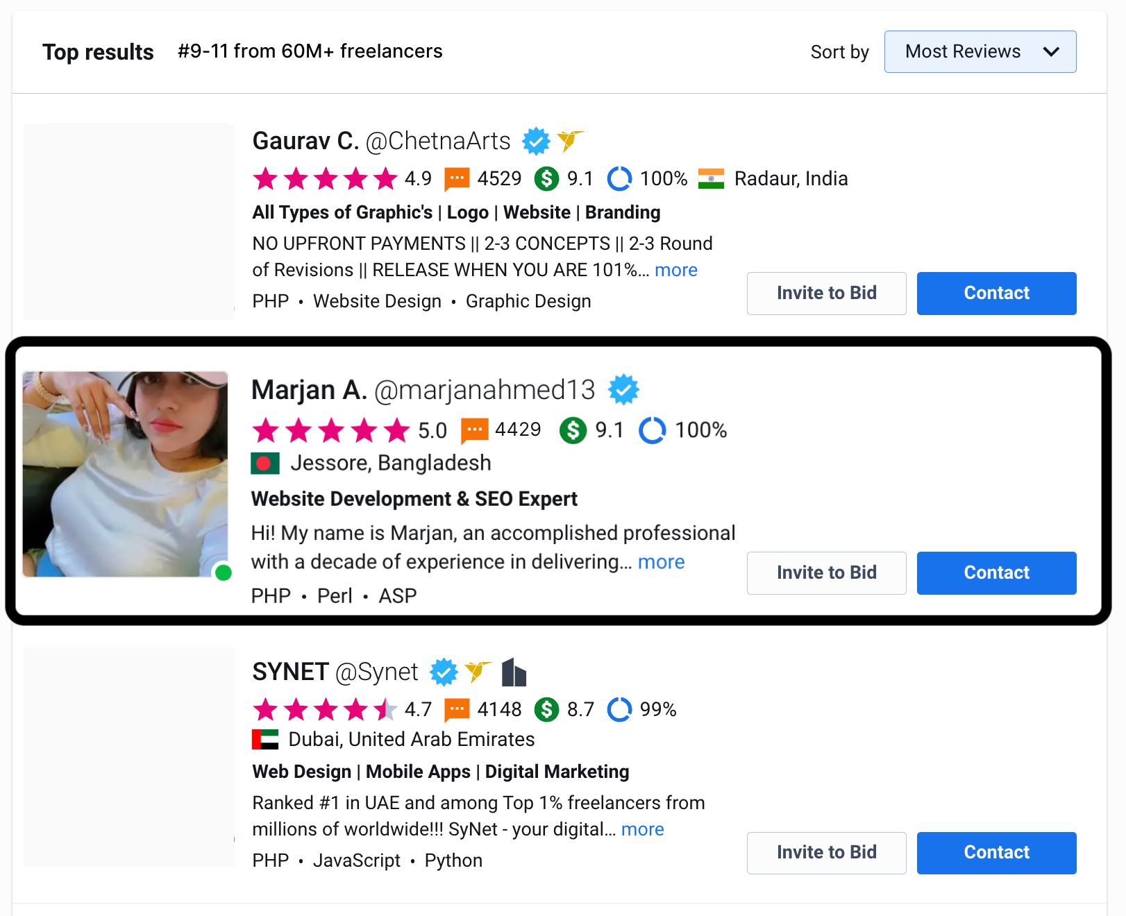
Task: Click the India flag icon
Action: (711, 179)
